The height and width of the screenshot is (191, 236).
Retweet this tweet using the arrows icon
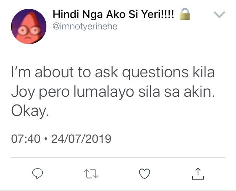[x=91, y=174]
